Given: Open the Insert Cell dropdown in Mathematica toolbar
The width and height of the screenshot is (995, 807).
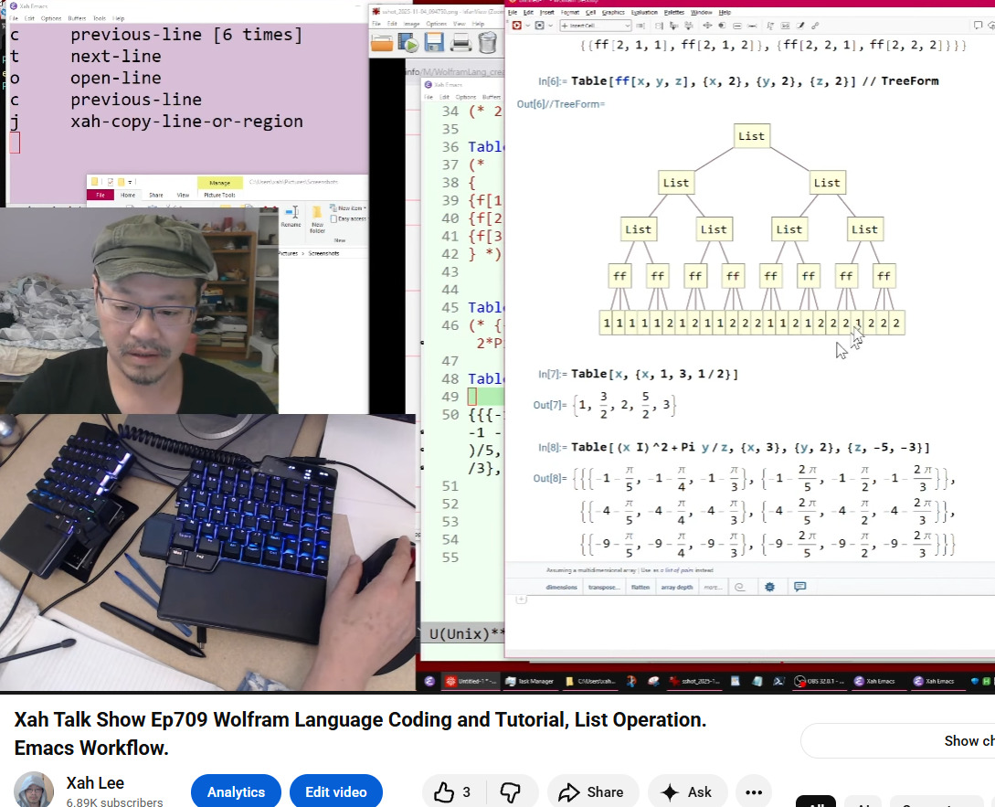Looking at the screenshot, I should tap(585, 26).
